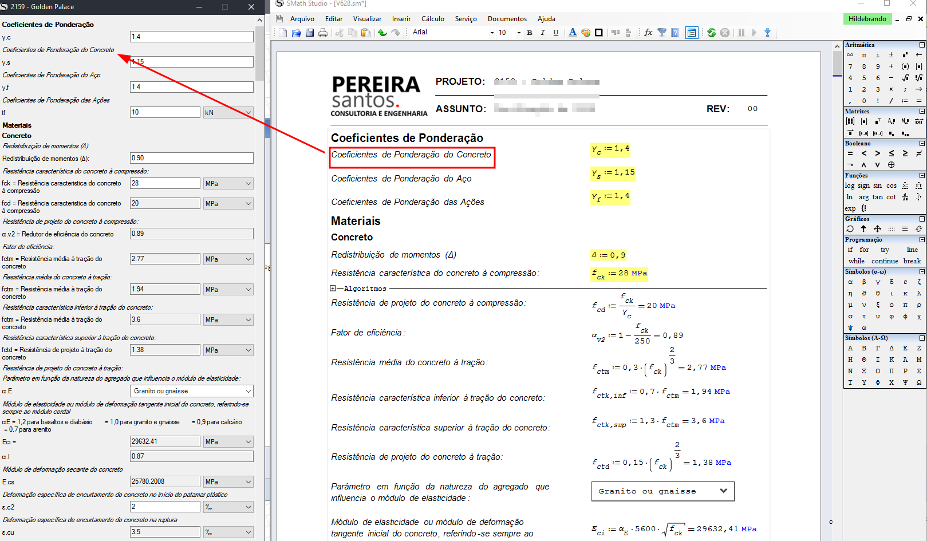Open the Arial font name dropdown
The image size is (927, 541).
click(x=492, y=33)
